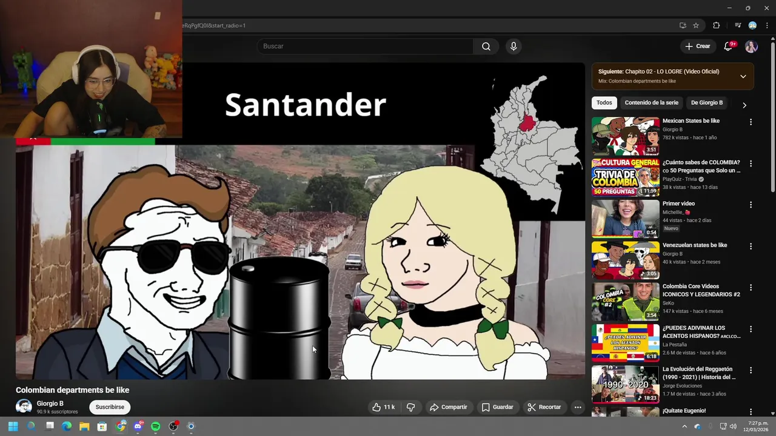Select the Todos filter chip

pos(604,103)
